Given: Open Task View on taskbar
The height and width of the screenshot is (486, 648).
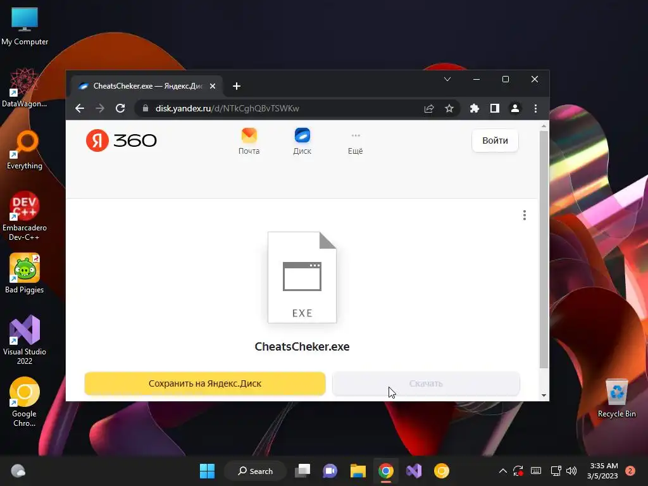Looking at the screenshot, I should pos(302,471).
